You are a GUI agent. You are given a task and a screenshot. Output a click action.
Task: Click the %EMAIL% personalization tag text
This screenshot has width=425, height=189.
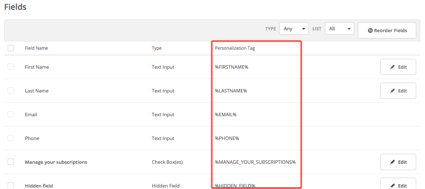(226, 115)
